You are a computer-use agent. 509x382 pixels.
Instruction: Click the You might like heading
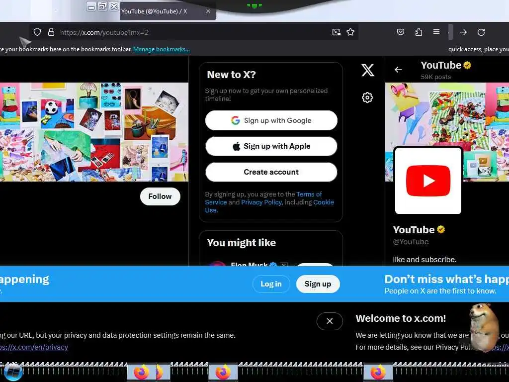pos(242,243)
